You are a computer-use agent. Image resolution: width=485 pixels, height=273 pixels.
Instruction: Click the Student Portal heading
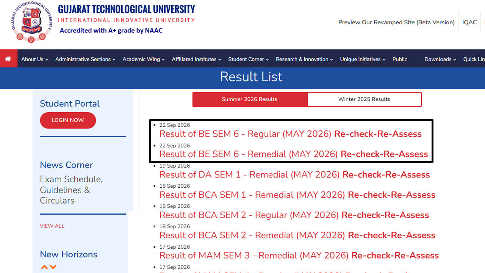[x=70, y=104]
